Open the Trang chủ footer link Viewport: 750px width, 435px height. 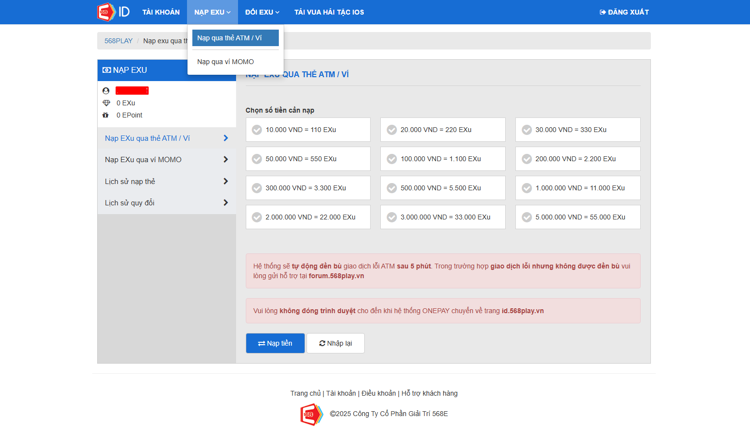point(306,393)
